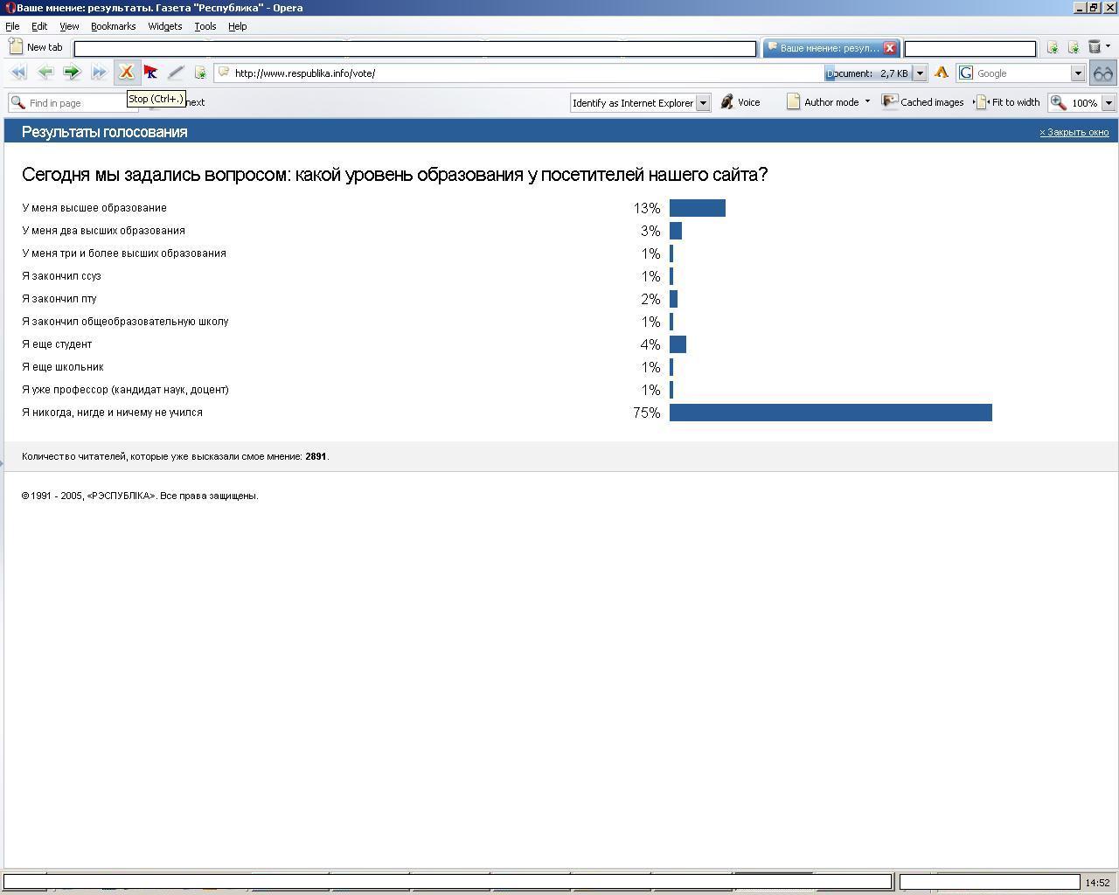Go back with the green back arrow
The width and height of the screenshot is (1119, 895).
(45, 73)
